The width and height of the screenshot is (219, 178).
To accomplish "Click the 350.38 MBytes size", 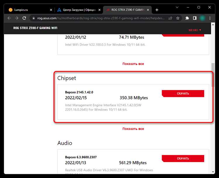I will click(x=134, y=98).
